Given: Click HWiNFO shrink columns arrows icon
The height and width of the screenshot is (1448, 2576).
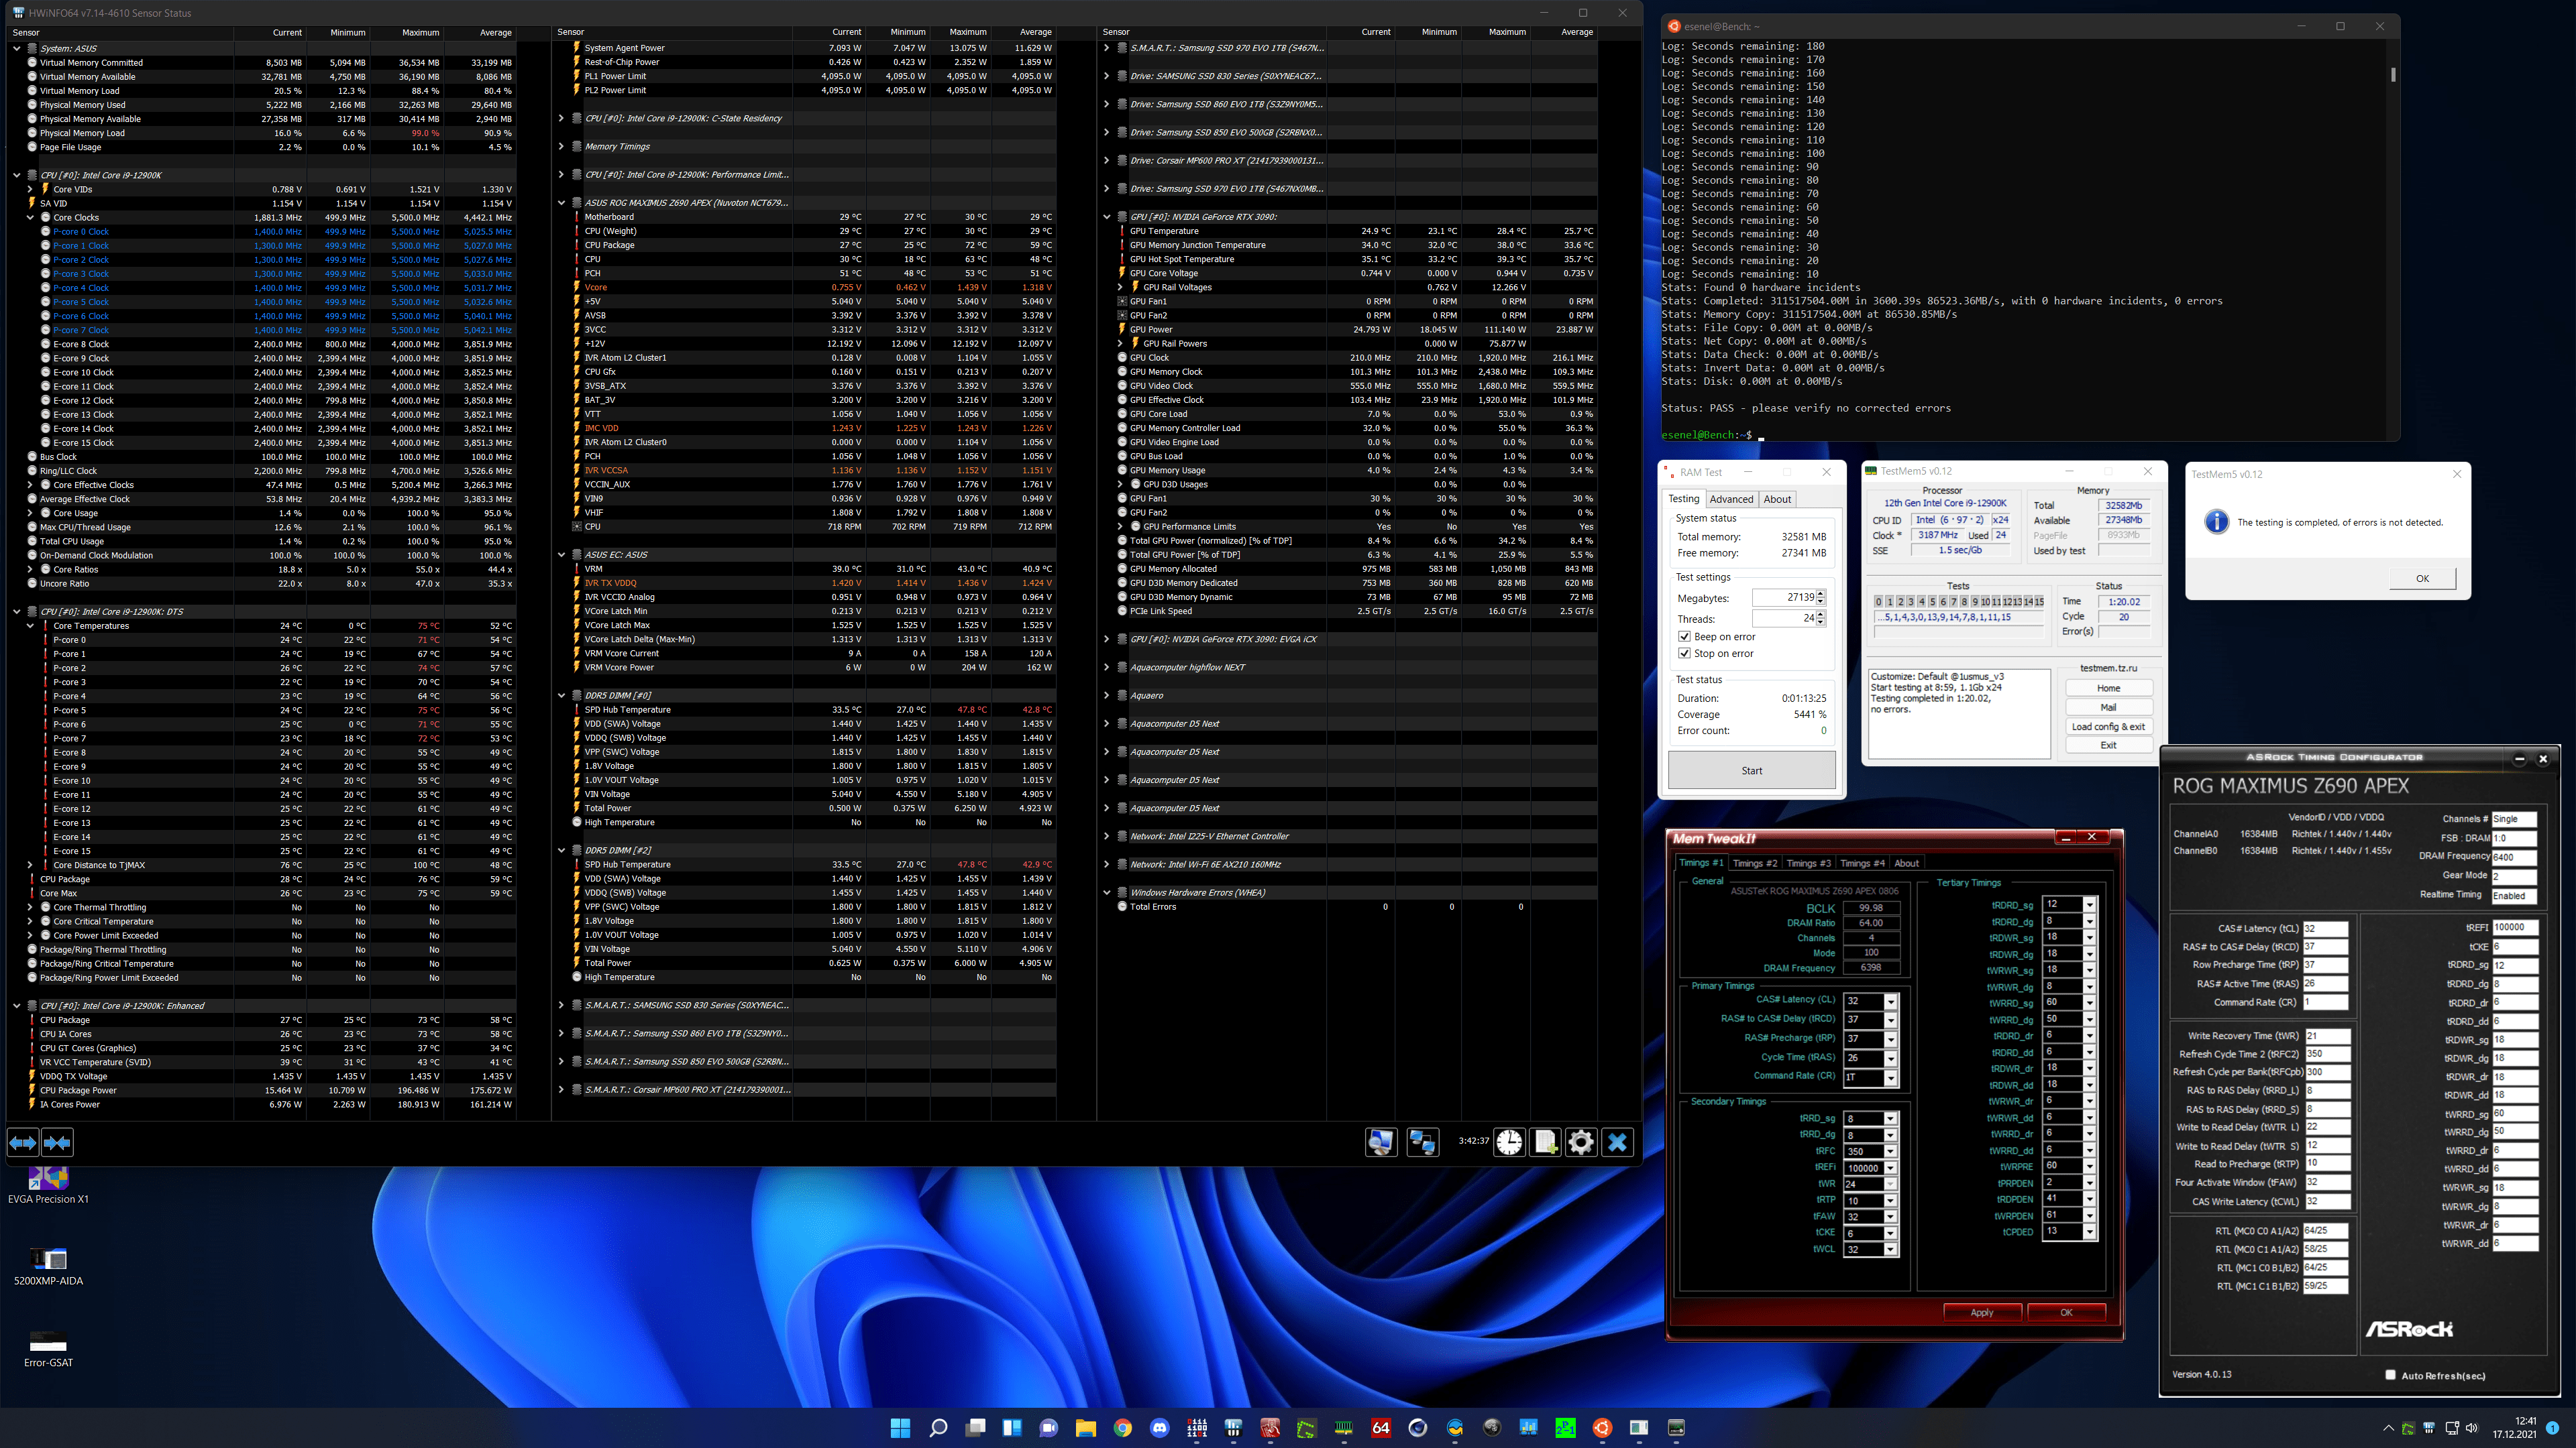Looking at the screenshot, I should point(58,1142).
